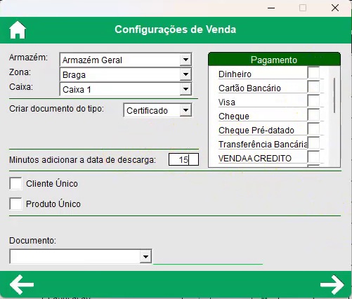Screen dimensions: 352x299
Task: Enable the Cliente Único checkbox
Action: 15,183
